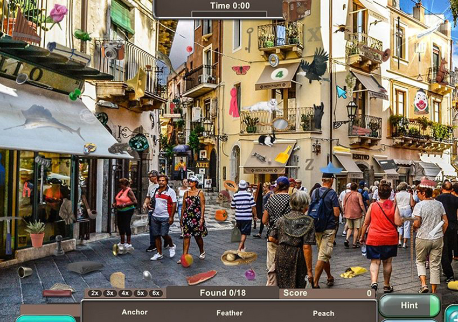458x322 pixels.
Task: Click the red butterfly on the wall
Action: pos(240,69)
